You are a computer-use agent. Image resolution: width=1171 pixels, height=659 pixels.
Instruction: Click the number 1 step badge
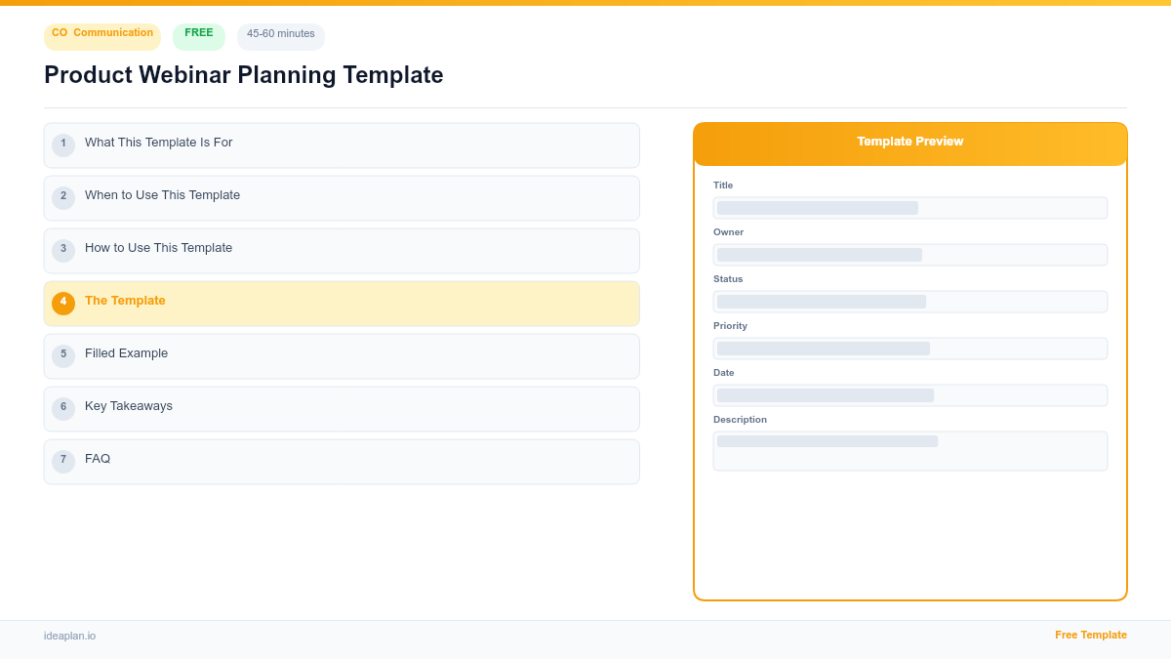[x=63, y=145]
